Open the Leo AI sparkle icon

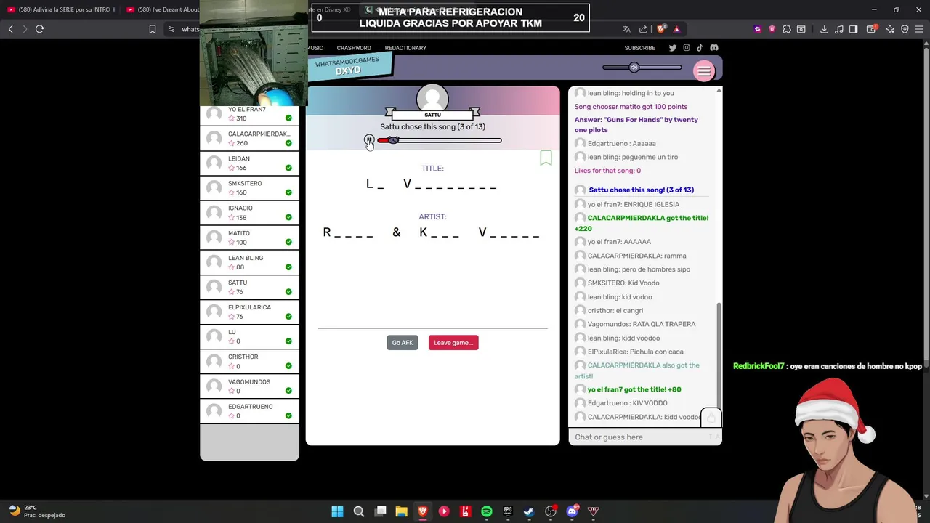click(890, 29)
